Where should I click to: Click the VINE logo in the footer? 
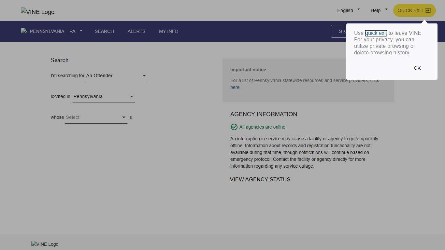click(45, 244)
